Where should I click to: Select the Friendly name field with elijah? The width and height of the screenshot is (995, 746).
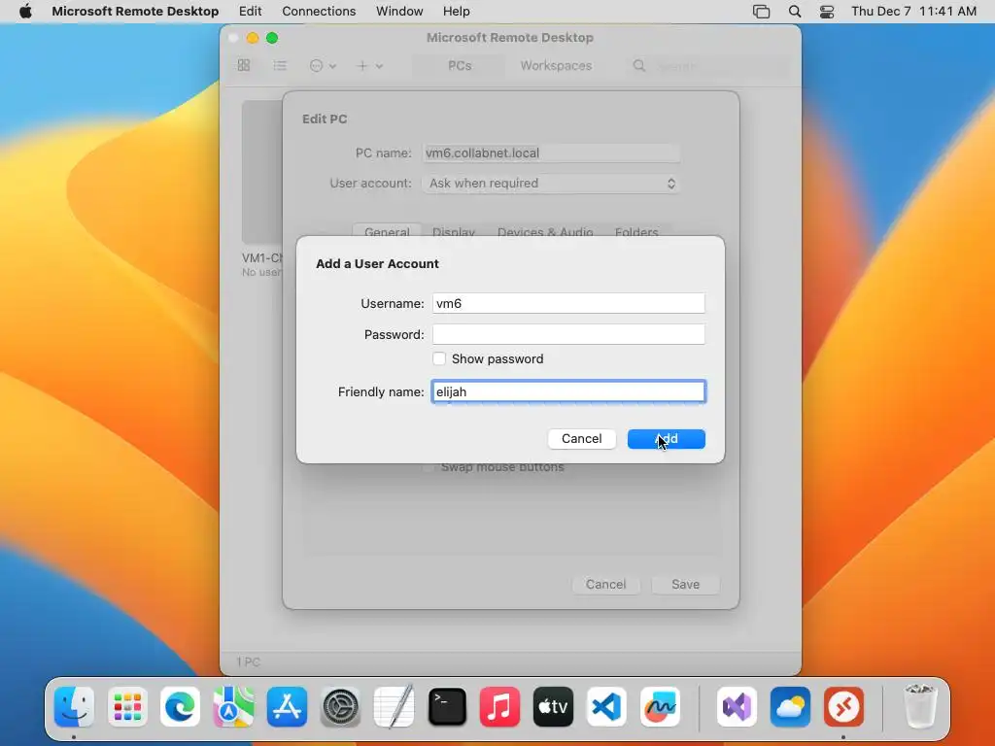568,391
